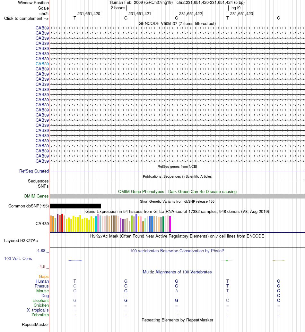The width and height of the screenshot is (305, 332).
Task: Click the magenta bar ending the GTEx chart
Action: click(x=170, y=224)
